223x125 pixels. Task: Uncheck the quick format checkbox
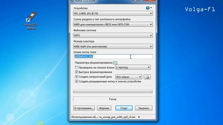tap(76, 72)
